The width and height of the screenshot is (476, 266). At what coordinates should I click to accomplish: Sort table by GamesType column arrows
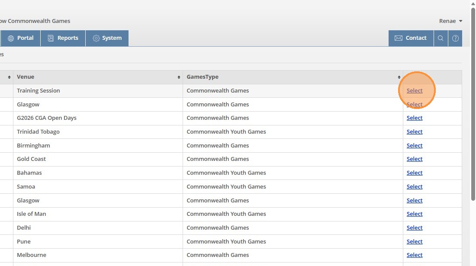point(399,77)
